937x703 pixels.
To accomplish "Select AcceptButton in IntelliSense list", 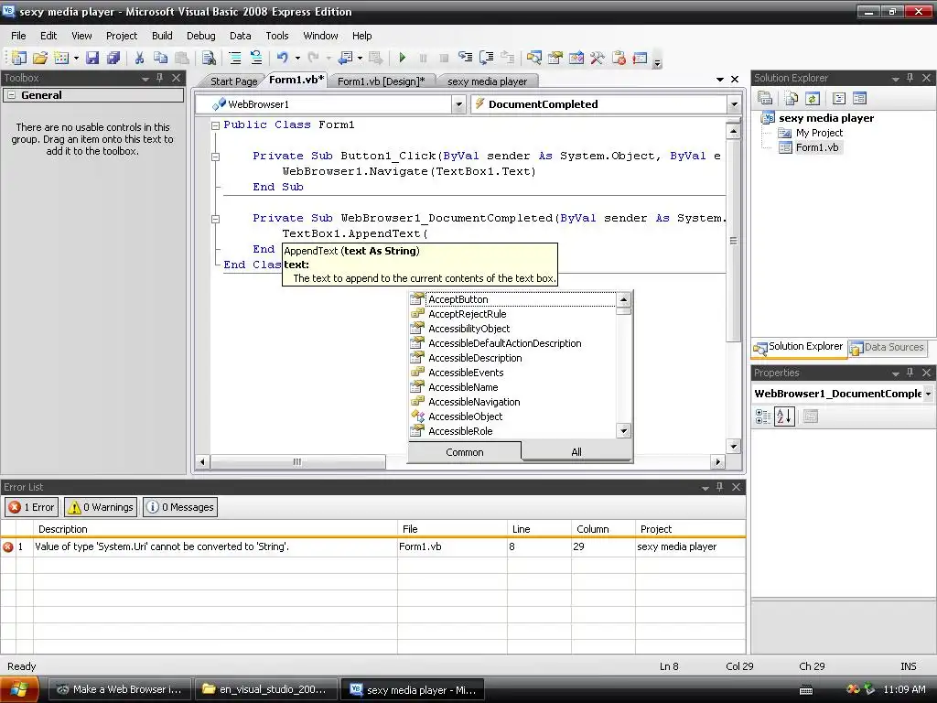I will [x=512, y=299].
